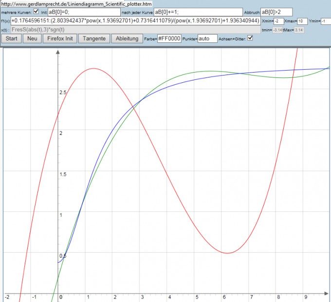Click the Ymin value field
Image resolution: width=331 pixels, height=302 pixels.
pos(326,21)
